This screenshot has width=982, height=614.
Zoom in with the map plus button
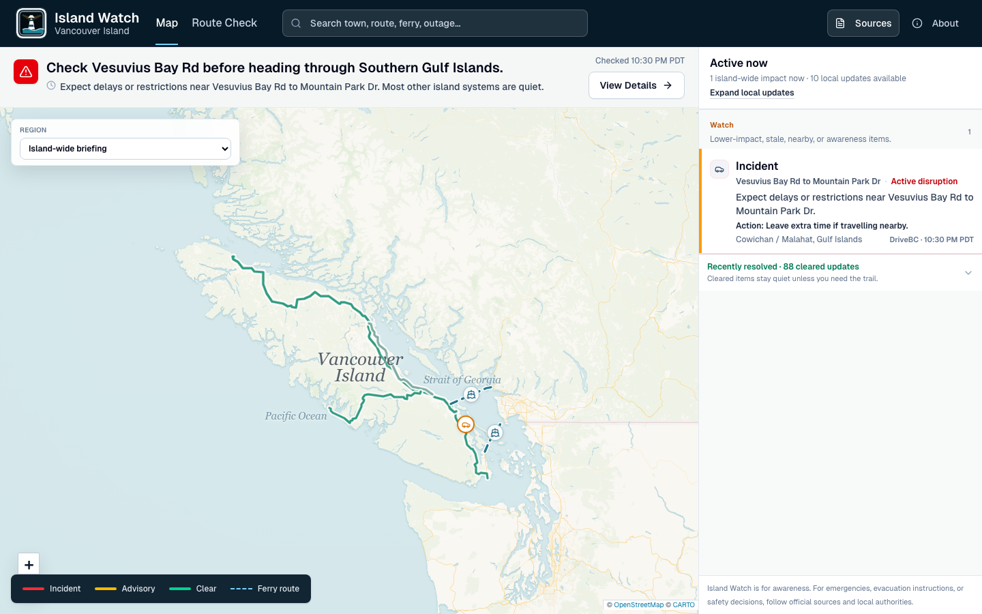pos(29,564)
